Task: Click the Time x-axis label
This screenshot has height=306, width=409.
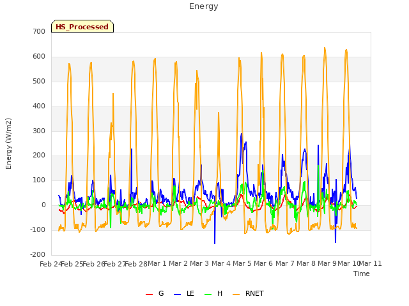Action: [362, 273]
